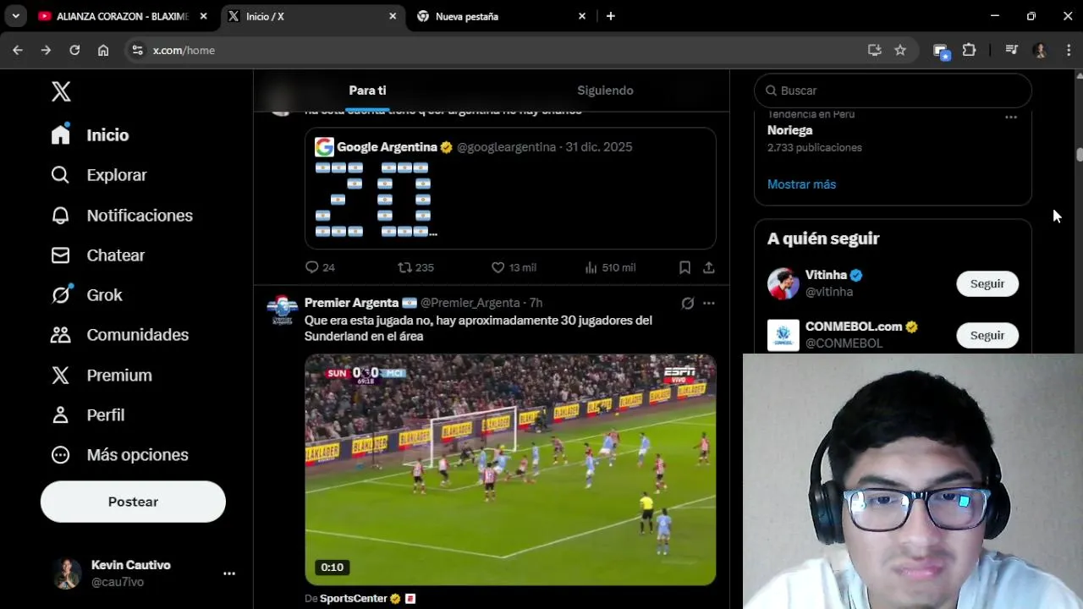Click the Postear button

[133, 502]
